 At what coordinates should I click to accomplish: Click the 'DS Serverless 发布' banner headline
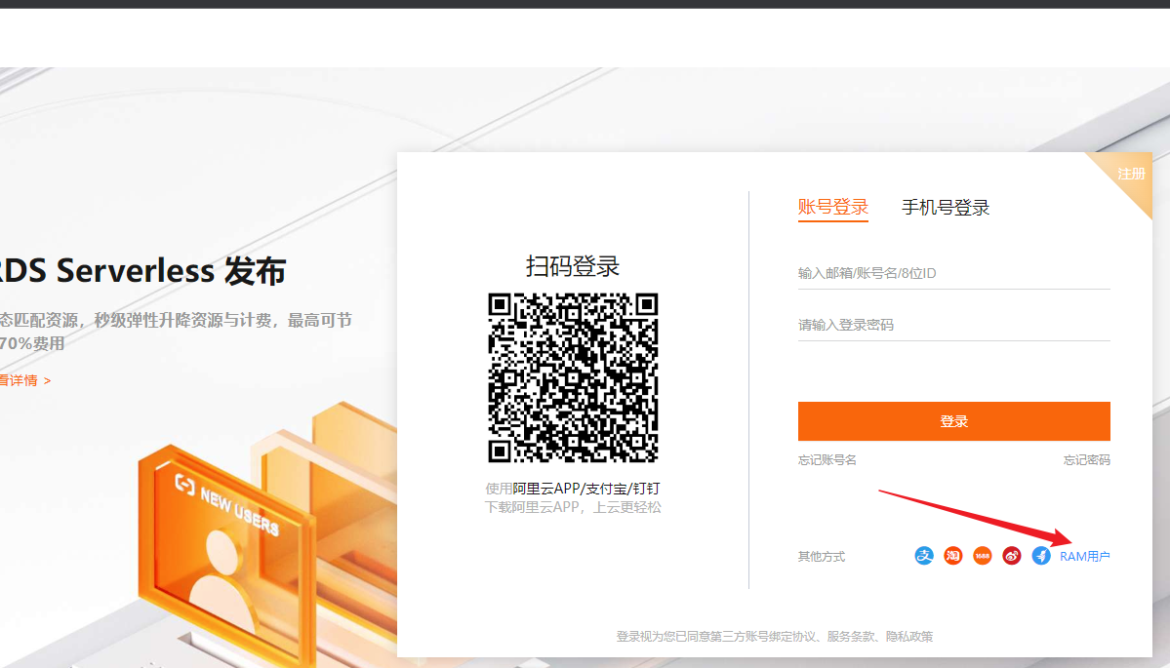[x=141, y=271]
